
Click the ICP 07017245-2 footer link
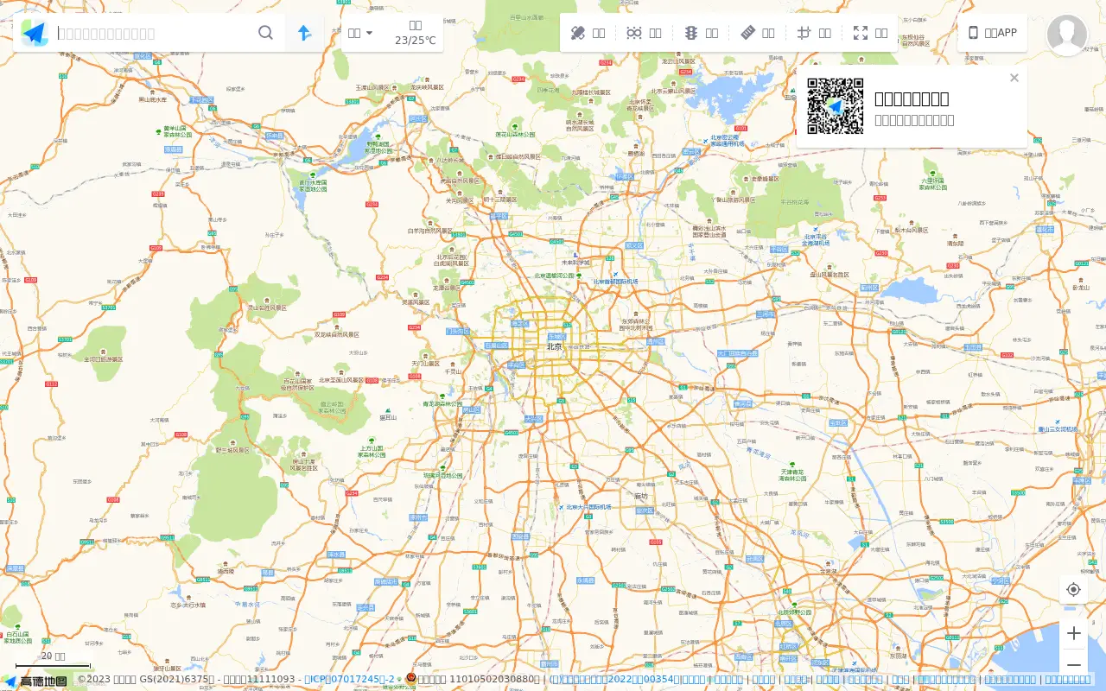349,680
